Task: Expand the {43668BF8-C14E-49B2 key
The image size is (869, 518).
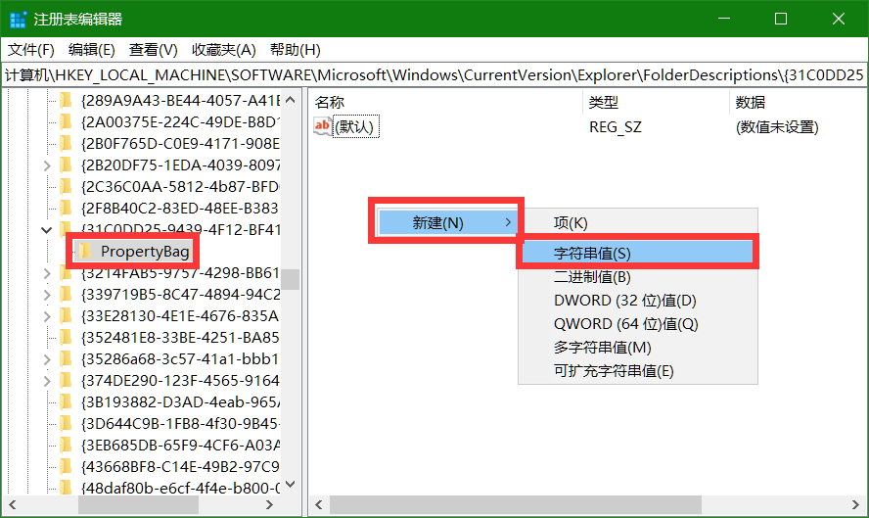Action: (x=46, y=466)
